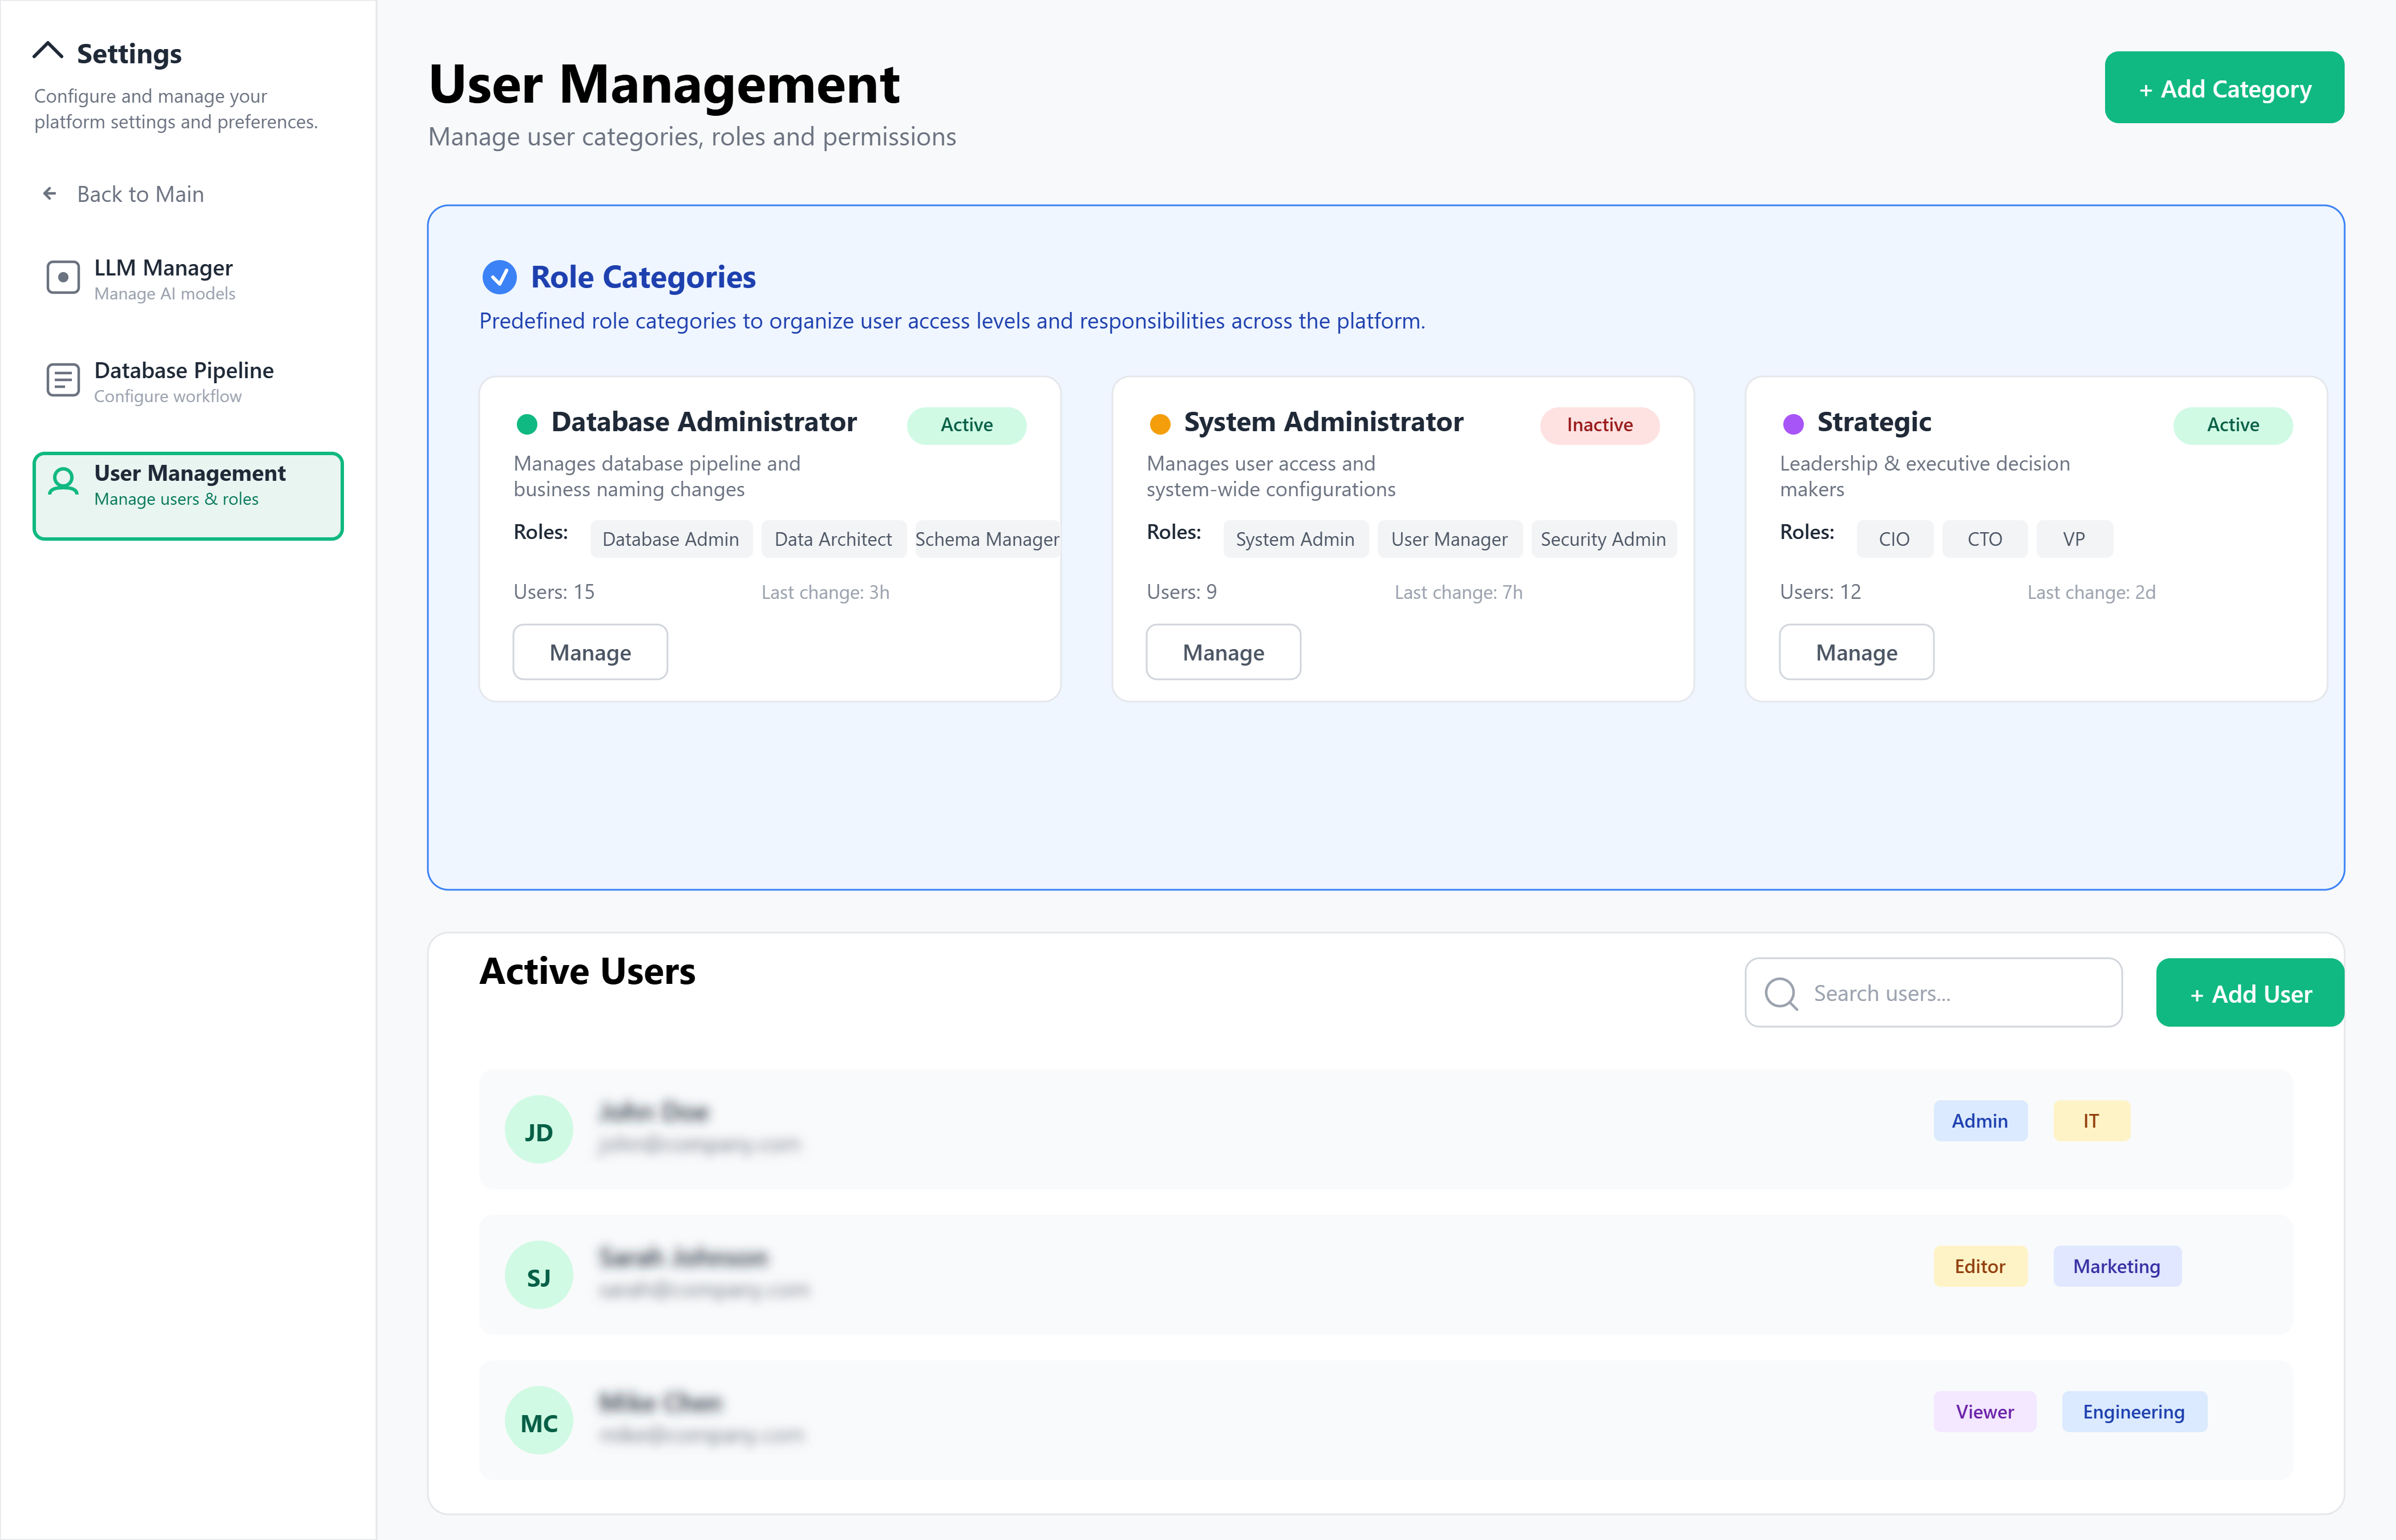Click the Settings heading text
2396x1540 pixels.
(129, 53)
